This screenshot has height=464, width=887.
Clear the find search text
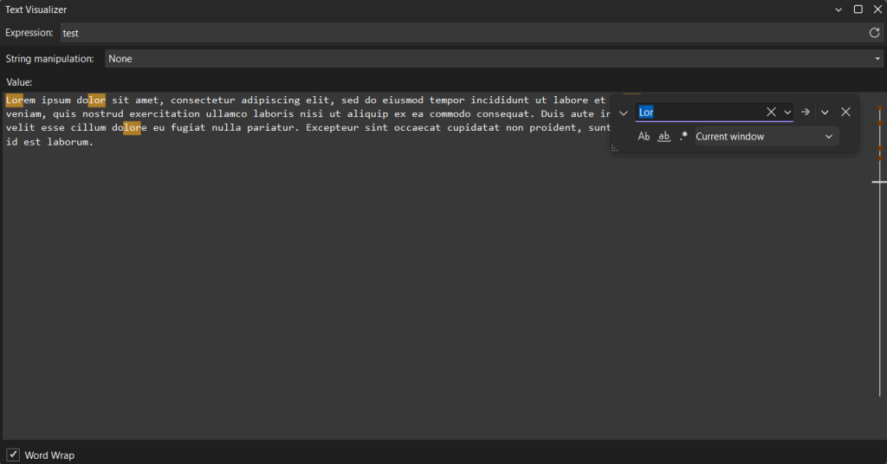click(771, 112)
